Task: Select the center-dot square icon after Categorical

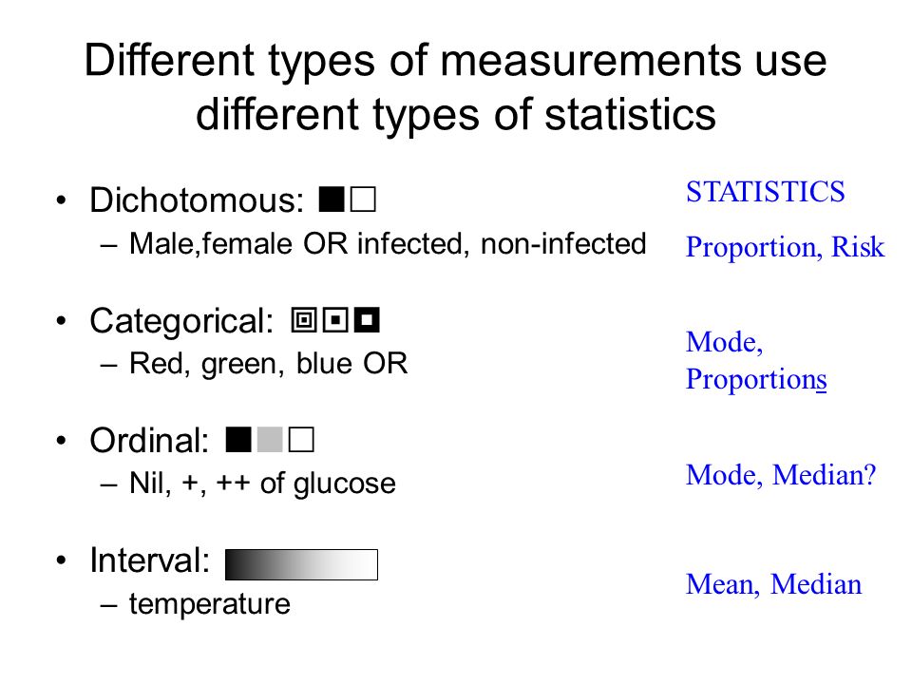Action: point(335,320)
